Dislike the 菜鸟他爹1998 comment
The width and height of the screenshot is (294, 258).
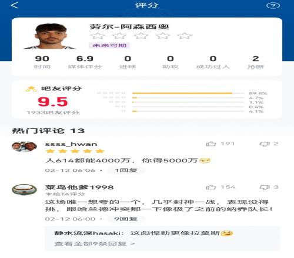click(265, 188)
